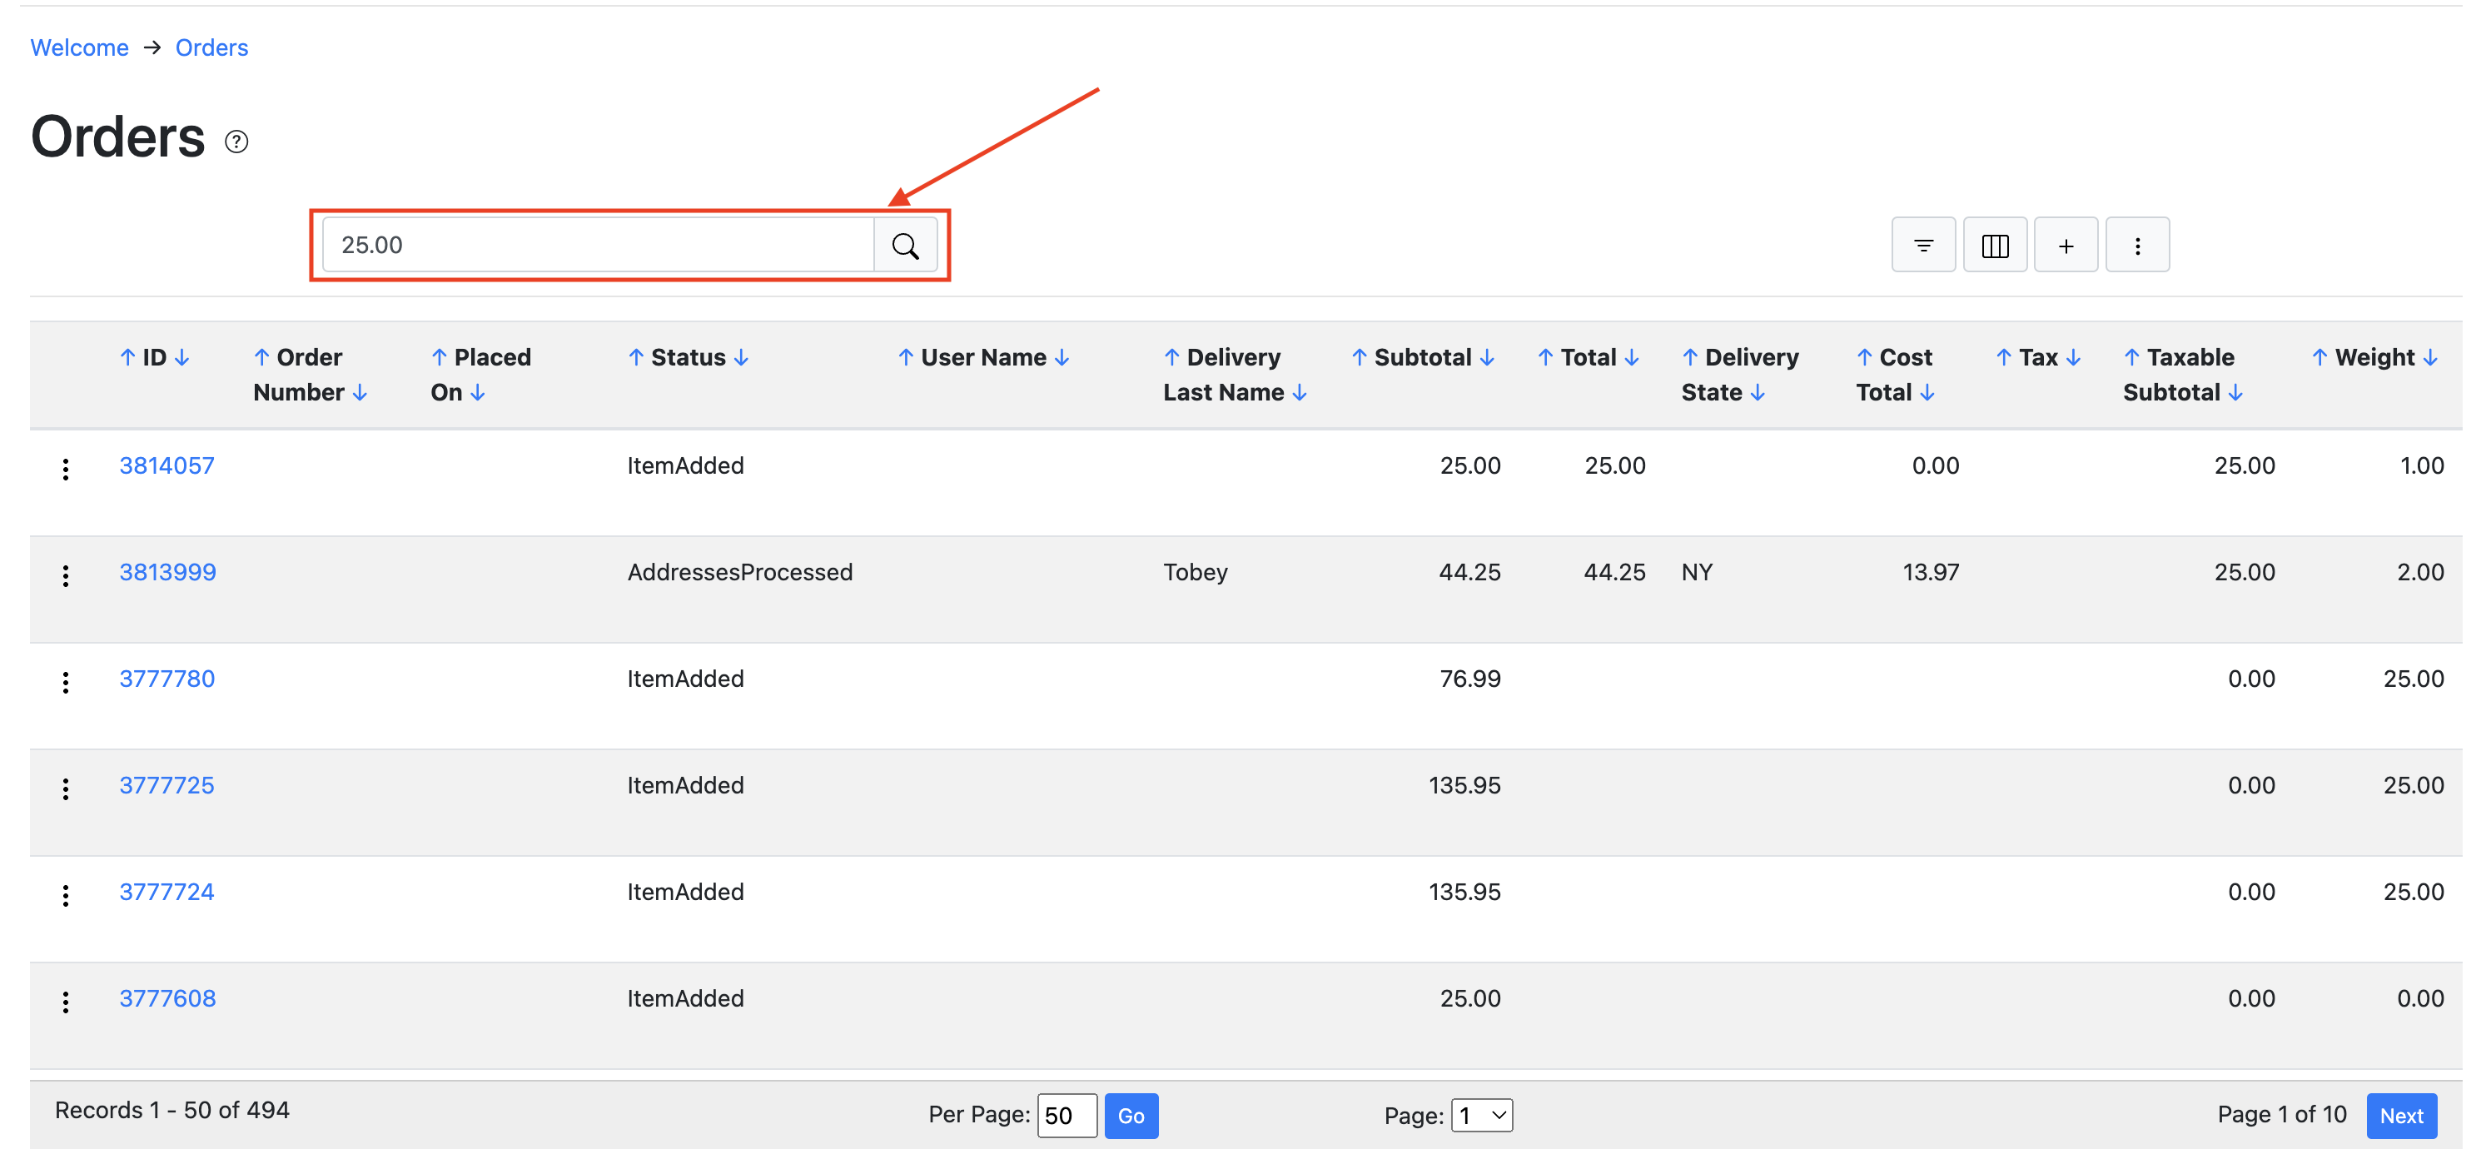Sort Taxable Subtotal descending arrow
The image size is (2486, 1149).
pos(2236,393)
